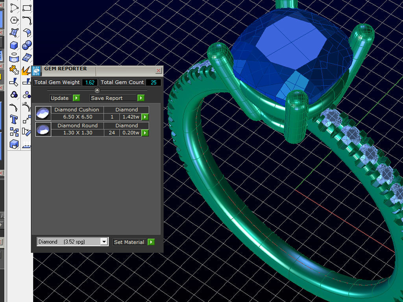Click the Explode tool
The width and height of the screenshot is (403, 302).
(x=26, y=70)
